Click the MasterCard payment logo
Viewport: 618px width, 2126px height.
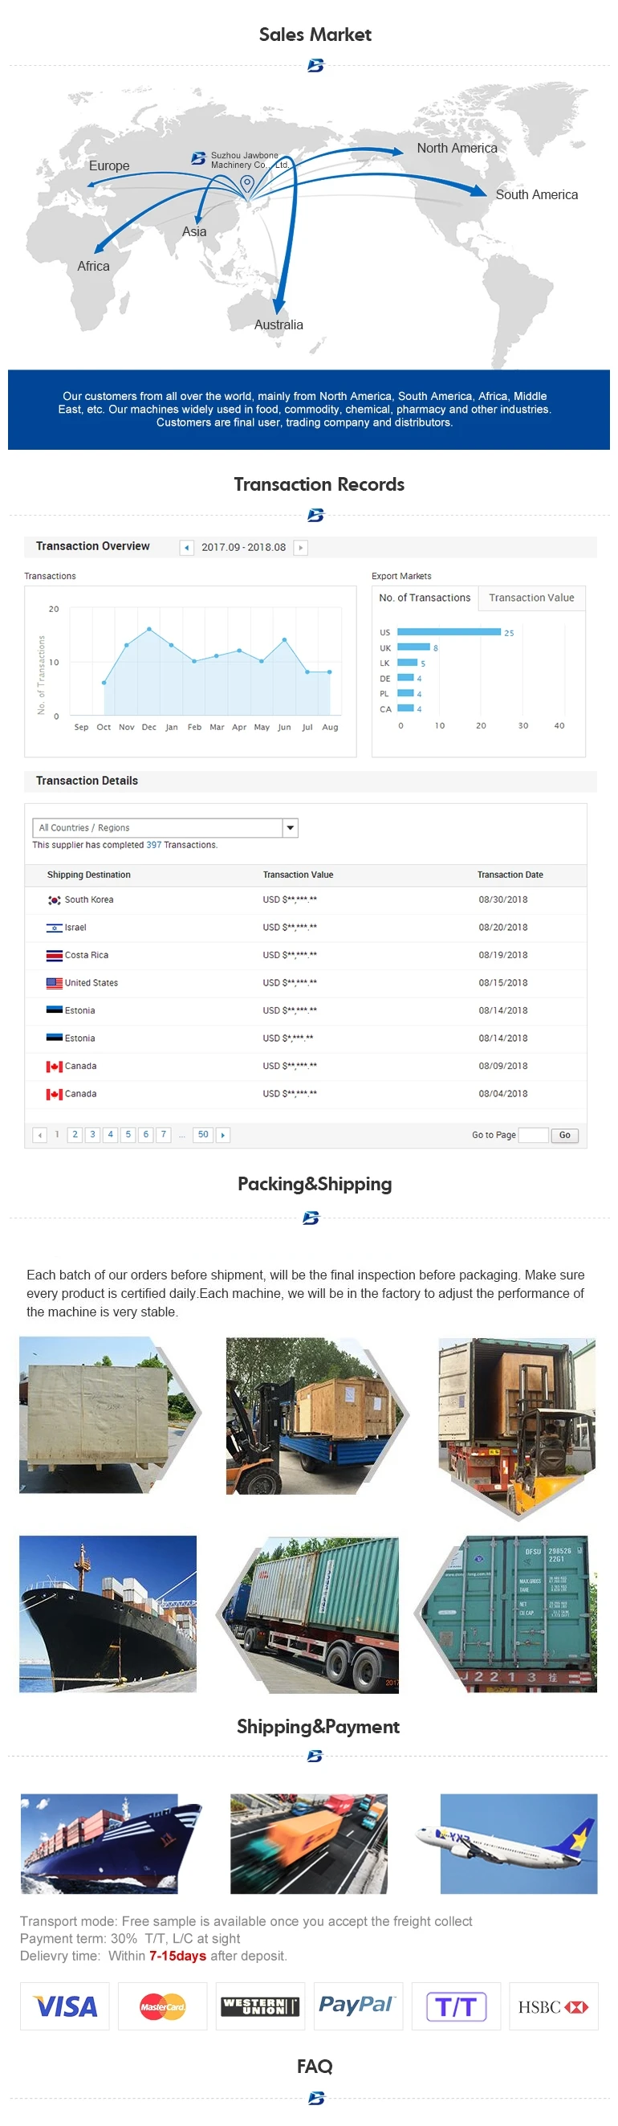coord(163,2006)
